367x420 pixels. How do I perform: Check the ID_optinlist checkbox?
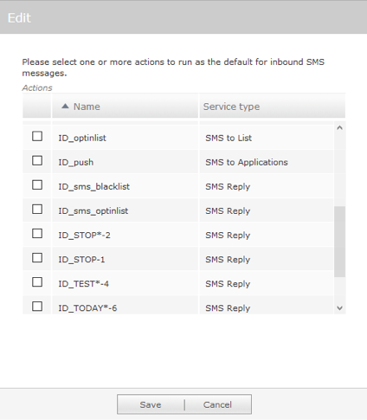37,136
